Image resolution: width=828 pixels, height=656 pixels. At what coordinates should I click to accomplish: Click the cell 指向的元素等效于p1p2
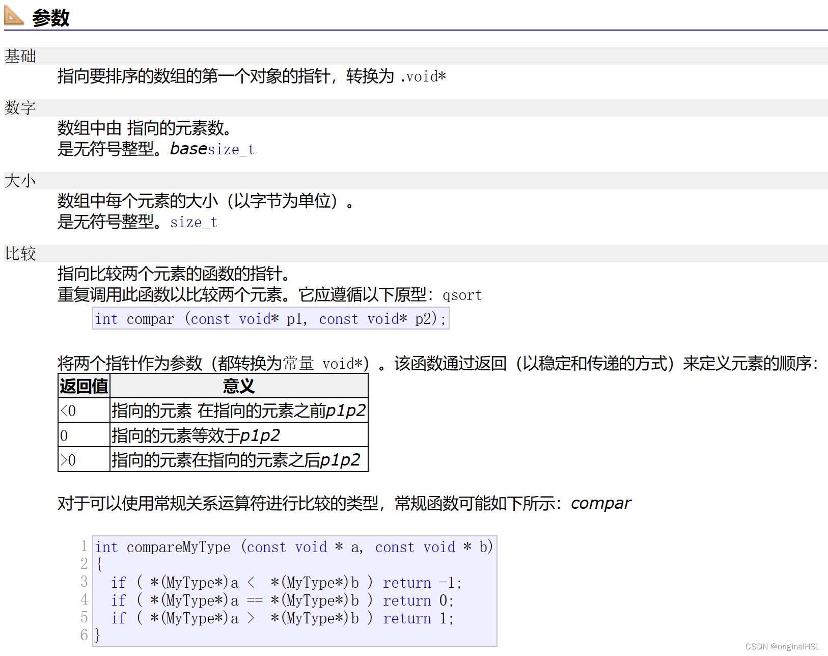click(239, 435)
